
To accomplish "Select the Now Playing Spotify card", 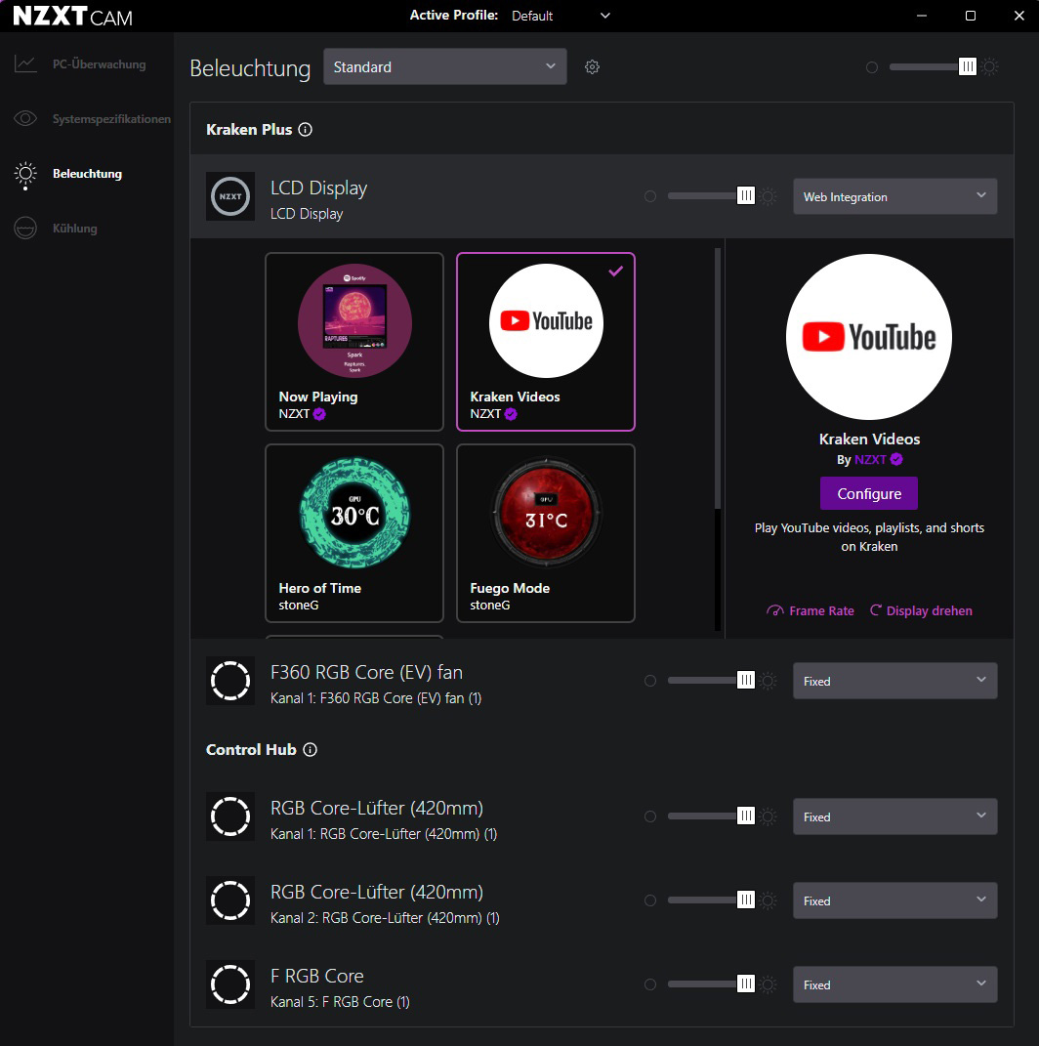I will [x=354, y=342].
